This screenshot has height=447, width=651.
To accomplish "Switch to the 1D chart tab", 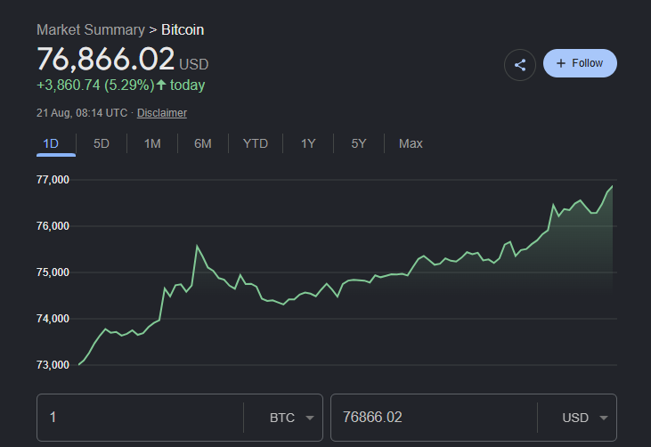I will pyautogui.click(x=51, y=143).
